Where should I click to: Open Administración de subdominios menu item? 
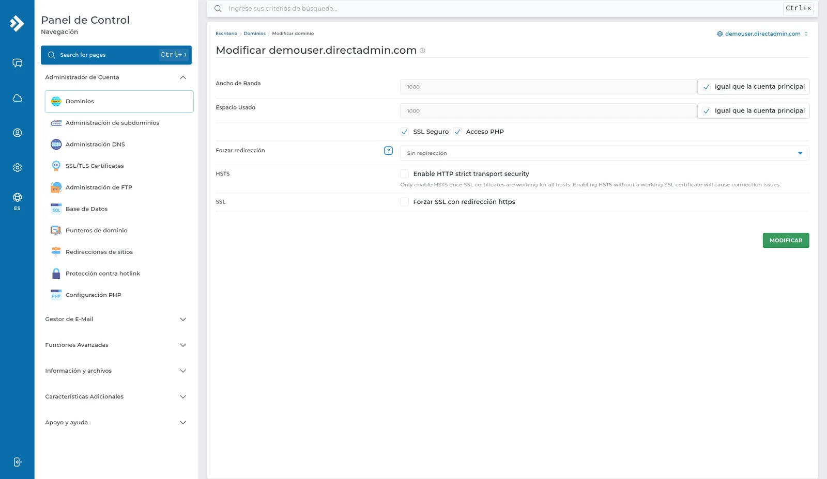coord(119,123)
